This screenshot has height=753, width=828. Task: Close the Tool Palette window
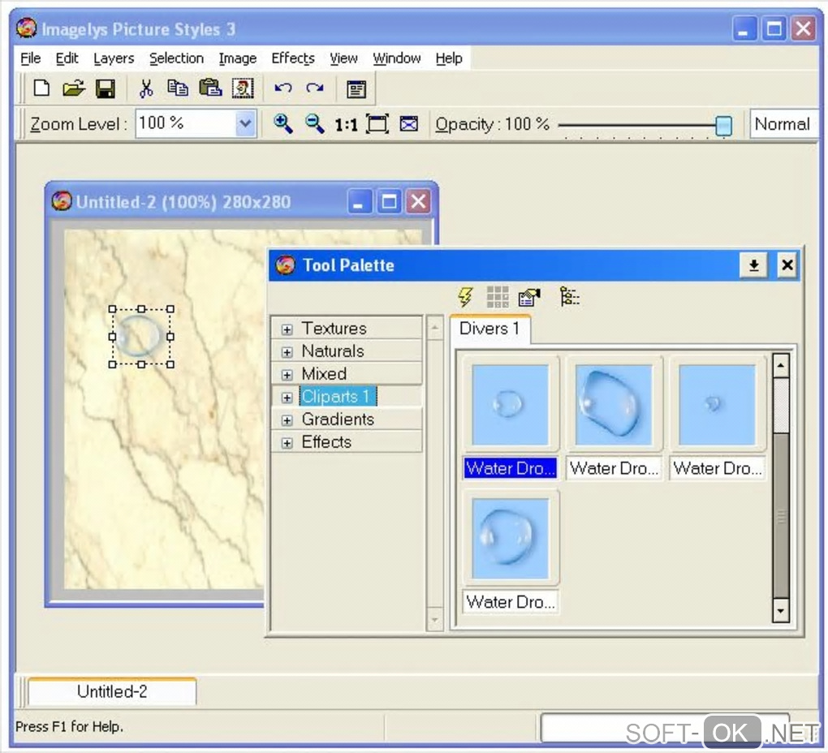tap(787, 265)
